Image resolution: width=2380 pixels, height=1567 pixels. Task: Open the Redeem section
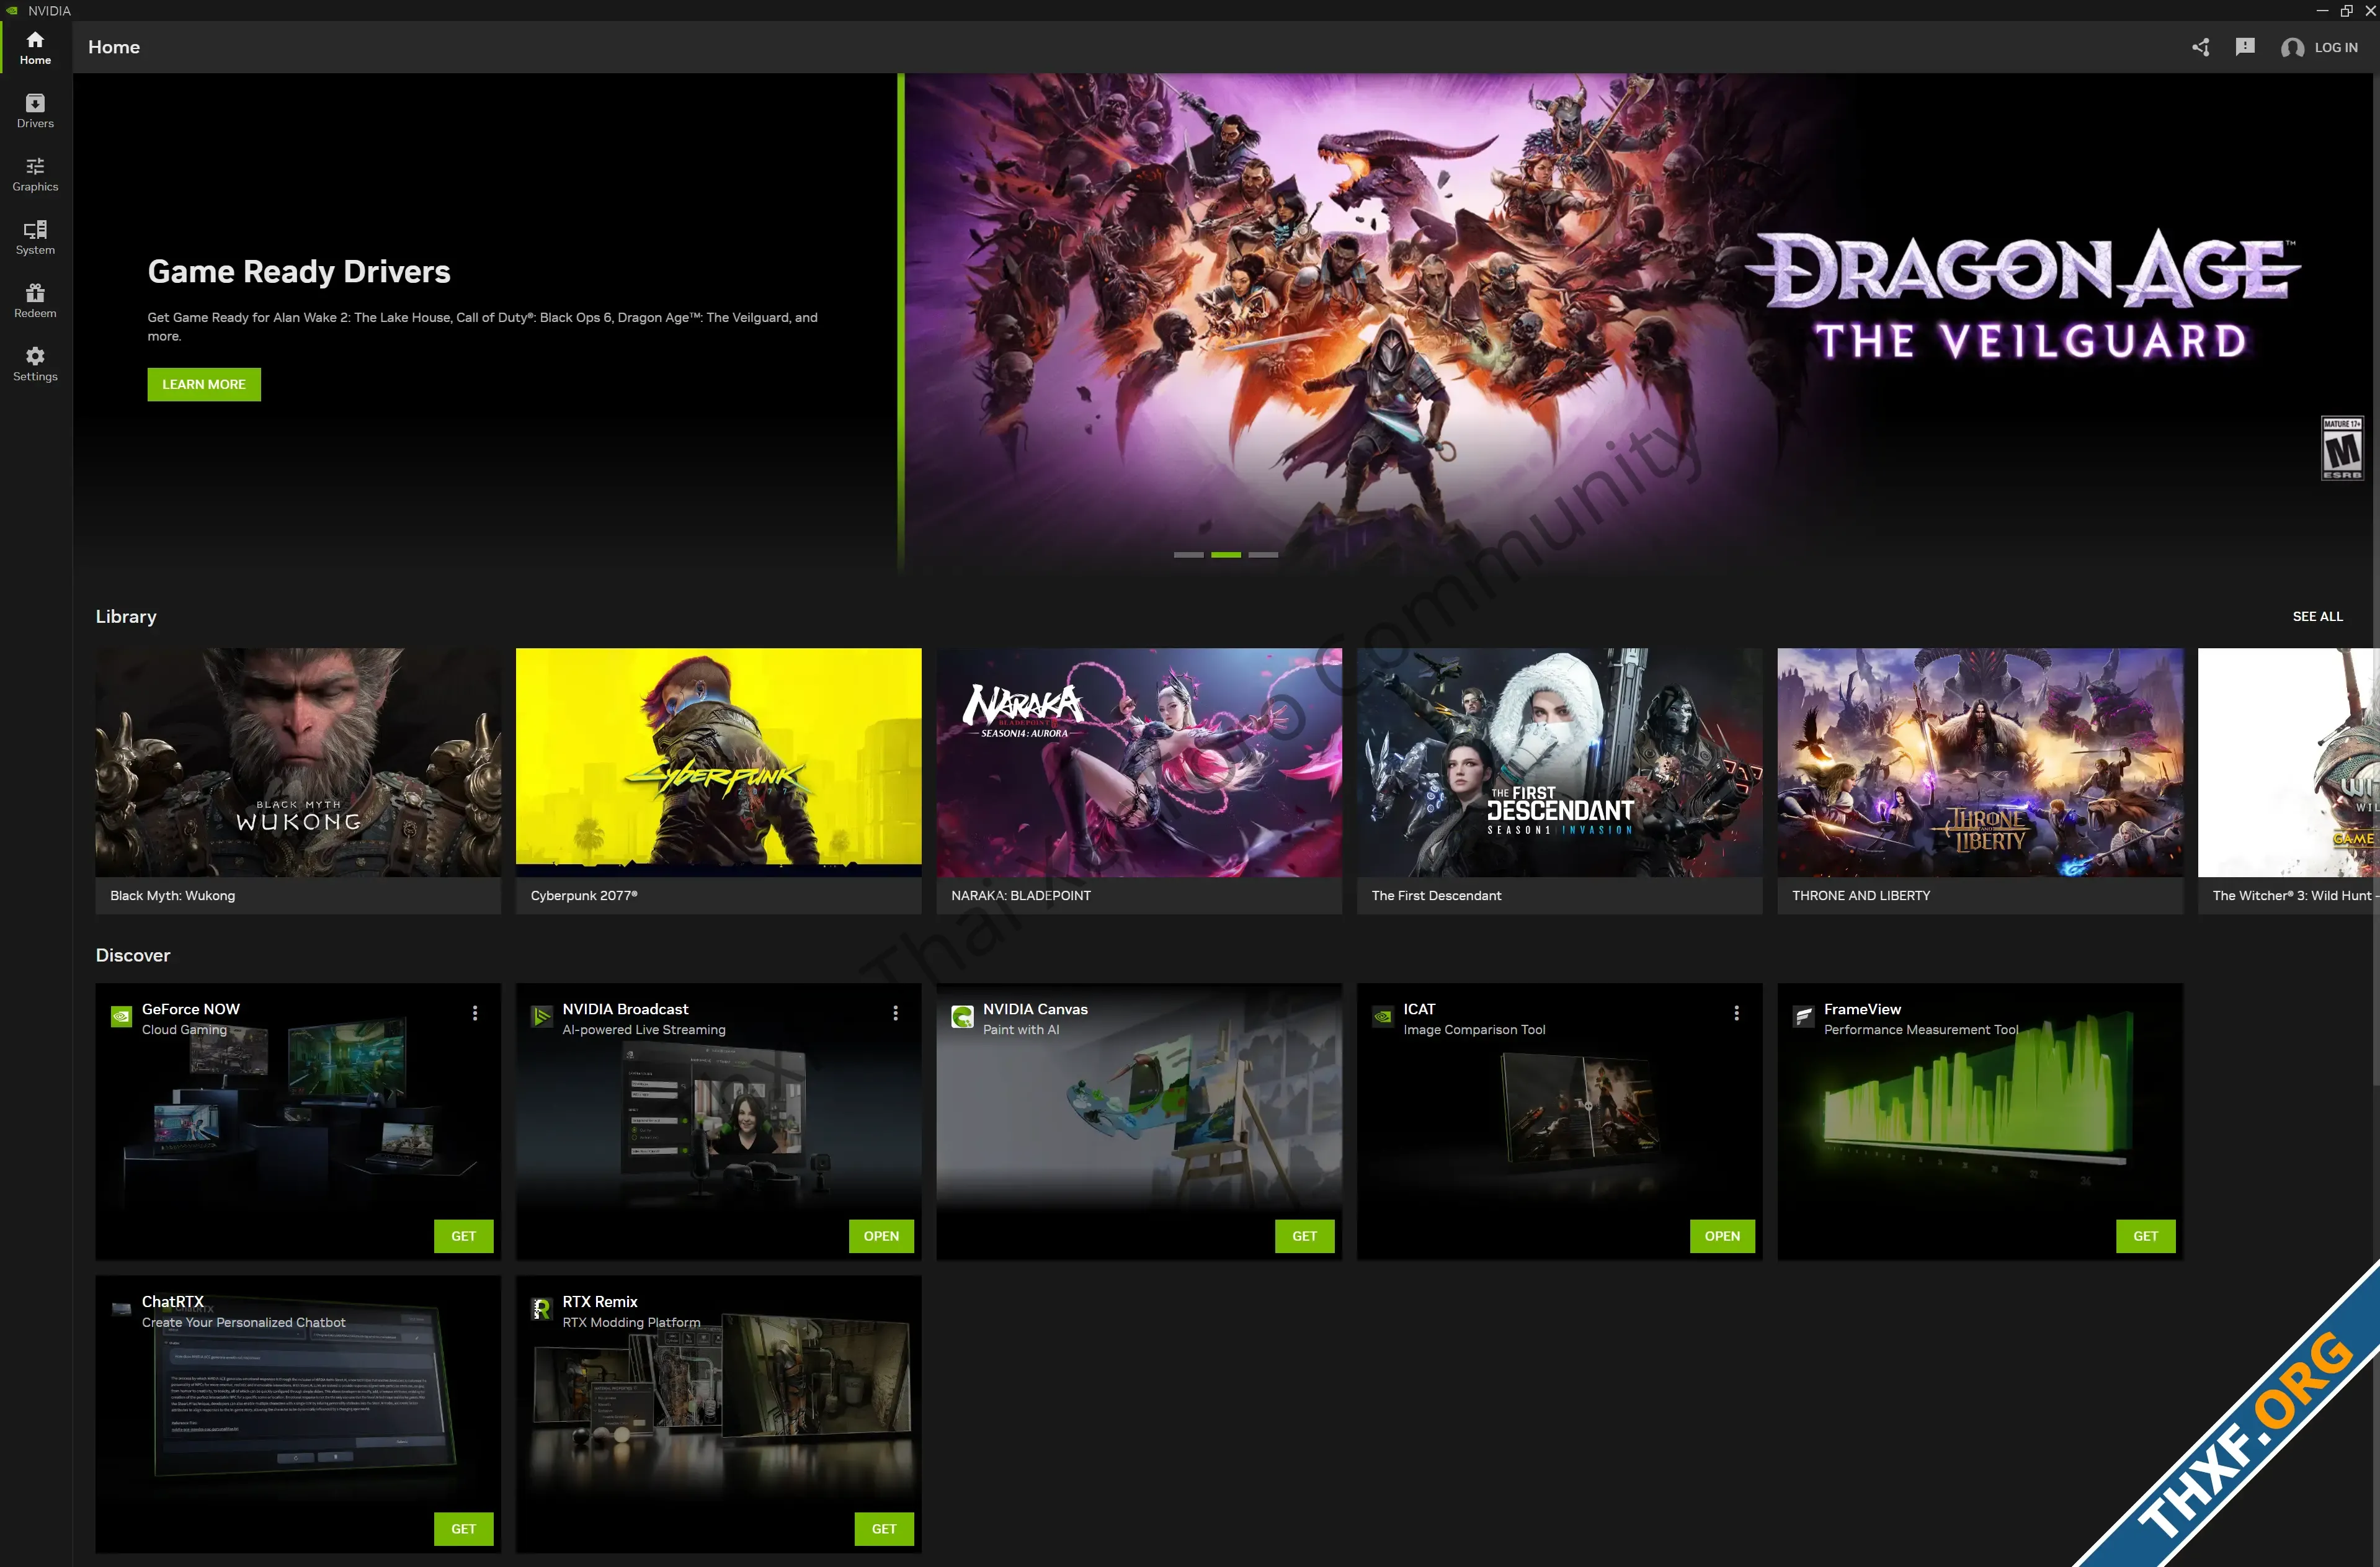click(35, 301)
